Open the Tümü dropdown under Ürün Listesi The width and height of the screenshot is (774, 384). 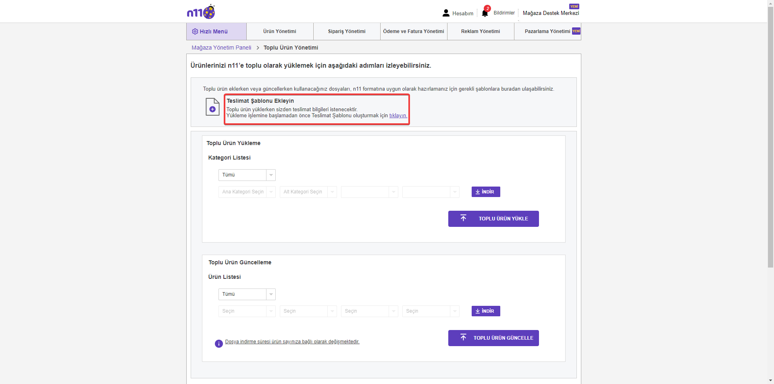[x=247, y=294]
